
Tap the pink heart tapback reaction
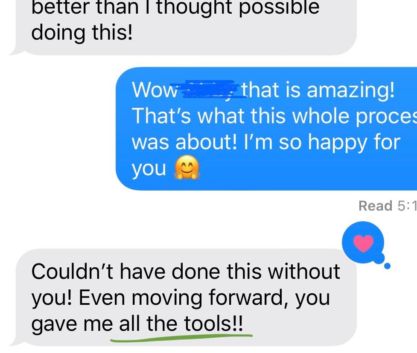pos(363,243)
